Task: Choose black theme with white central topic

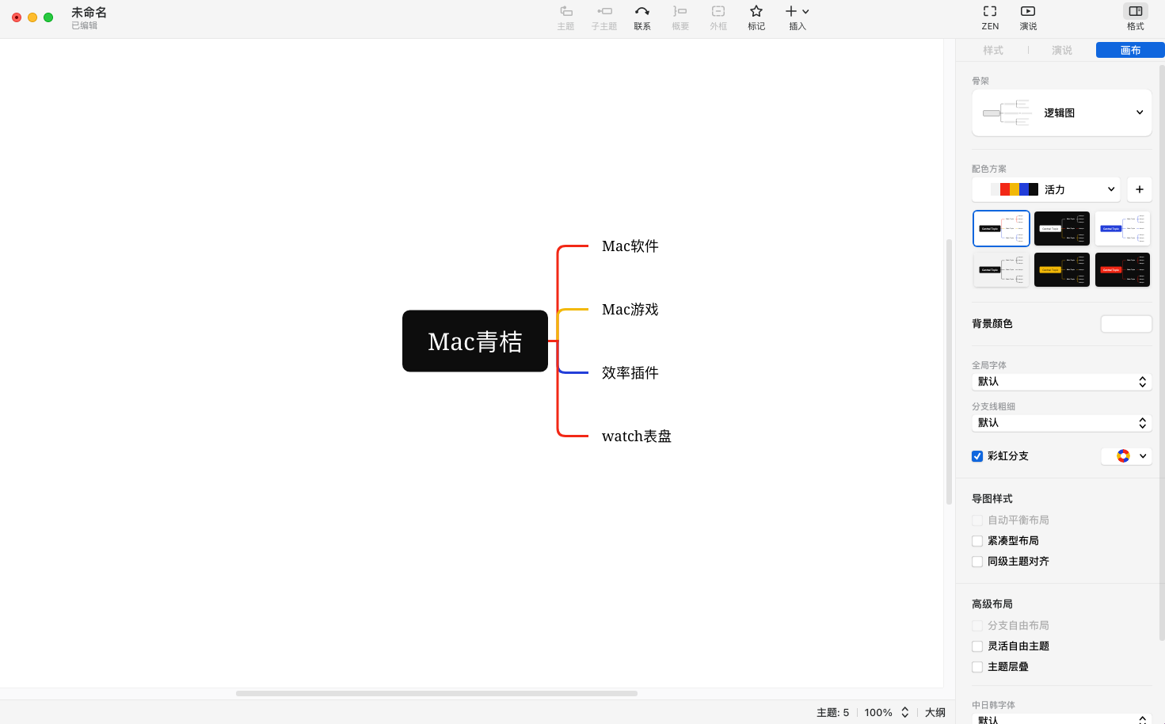Action: tap(1062, 228)
